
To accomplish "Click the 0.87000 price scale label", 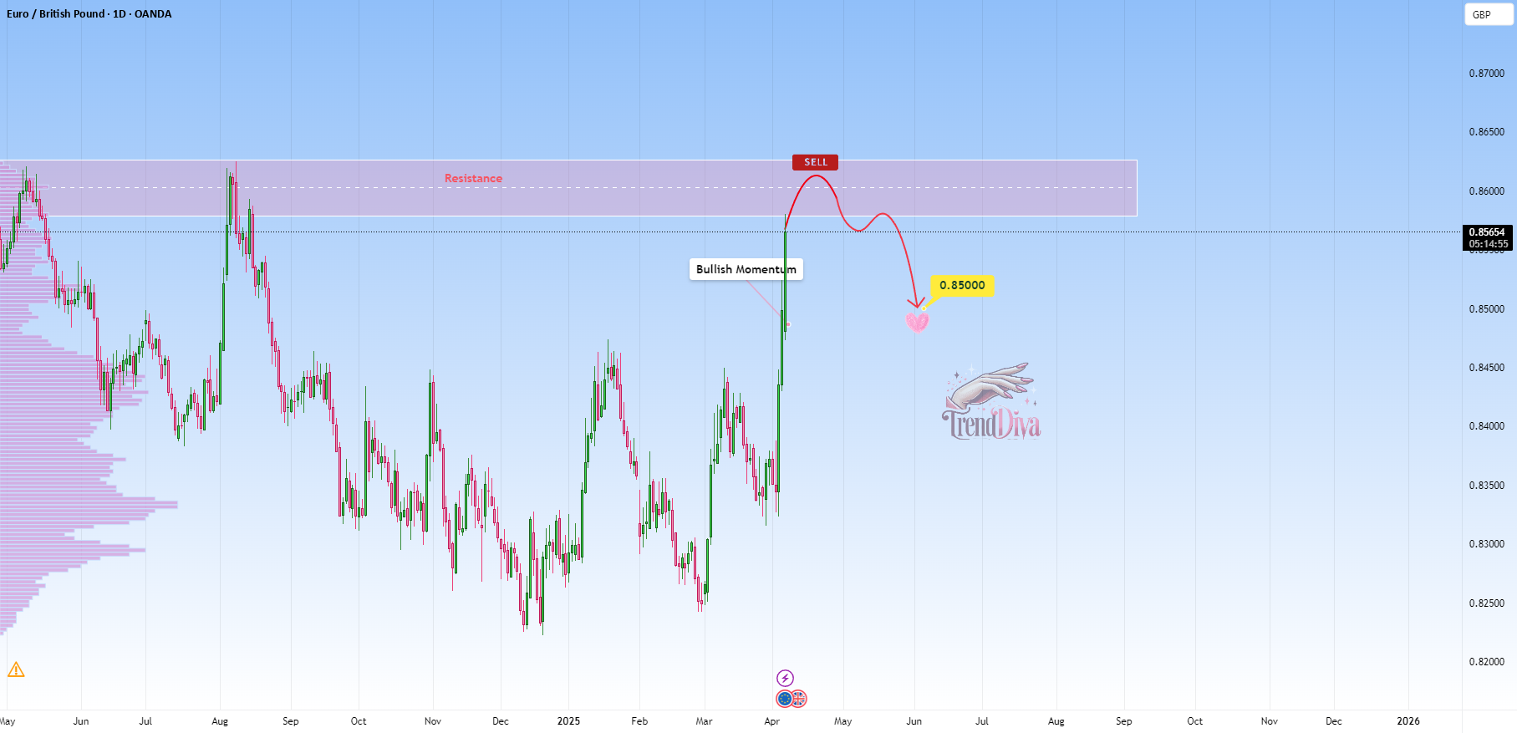I will 1487,74.
